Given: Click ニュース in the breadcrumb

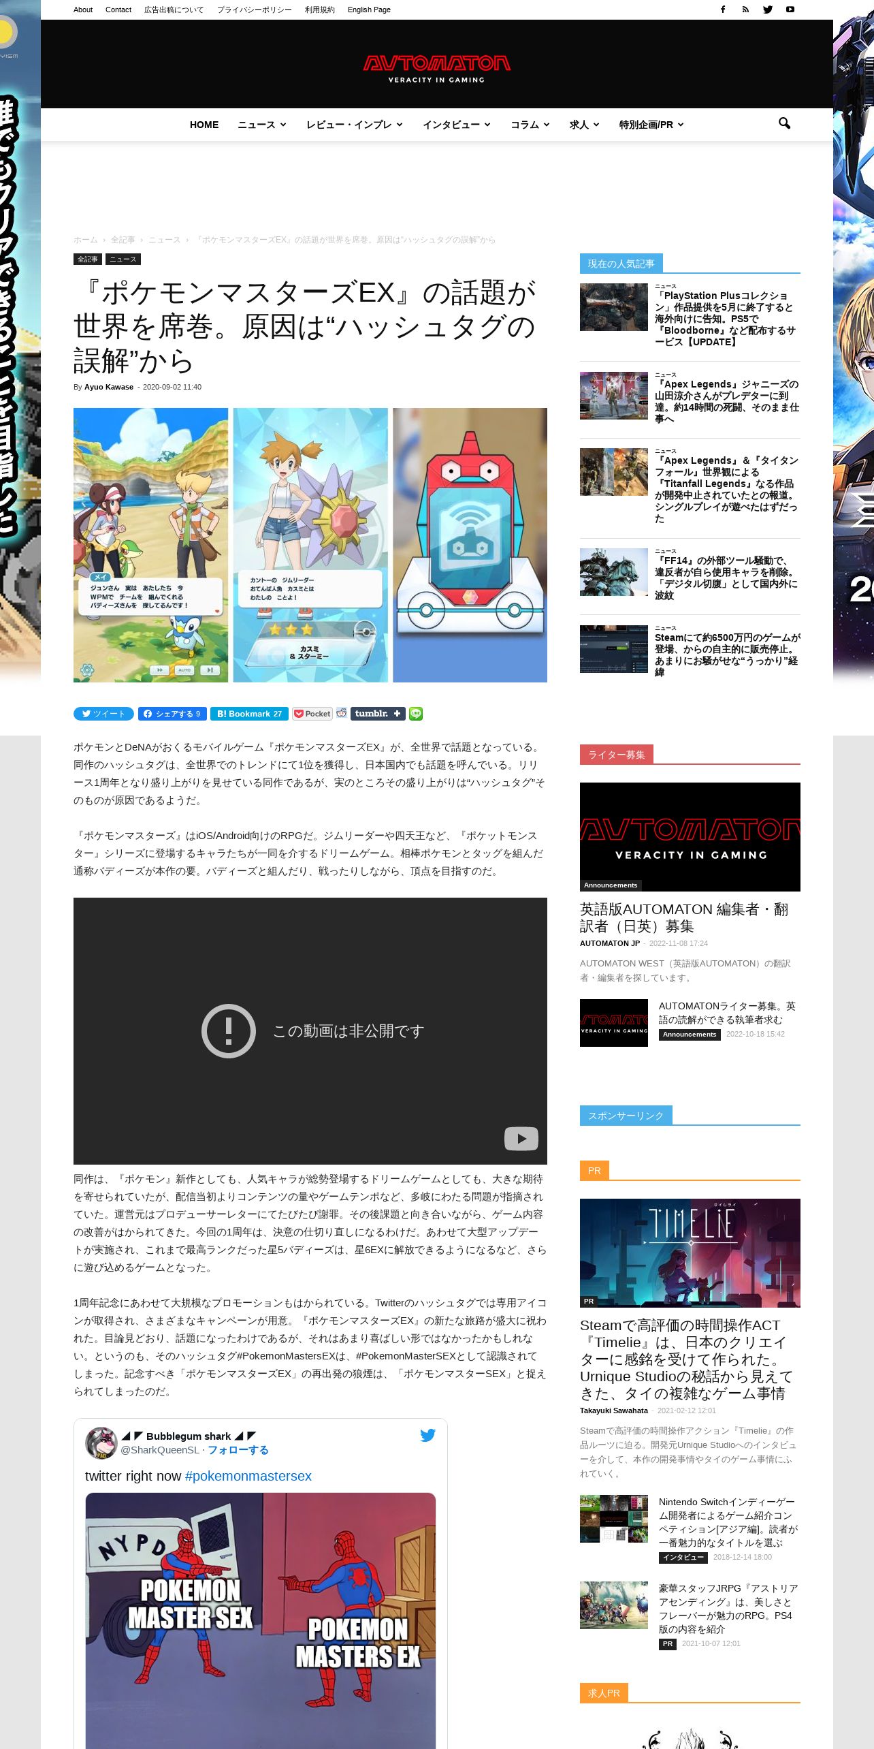Looking at the screenshot, I should tap(164, 240).
